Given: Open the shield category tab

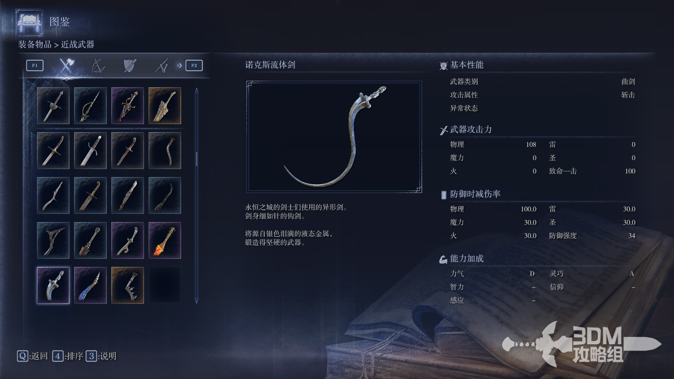Looking at the screenshot, I should (130, 66).
